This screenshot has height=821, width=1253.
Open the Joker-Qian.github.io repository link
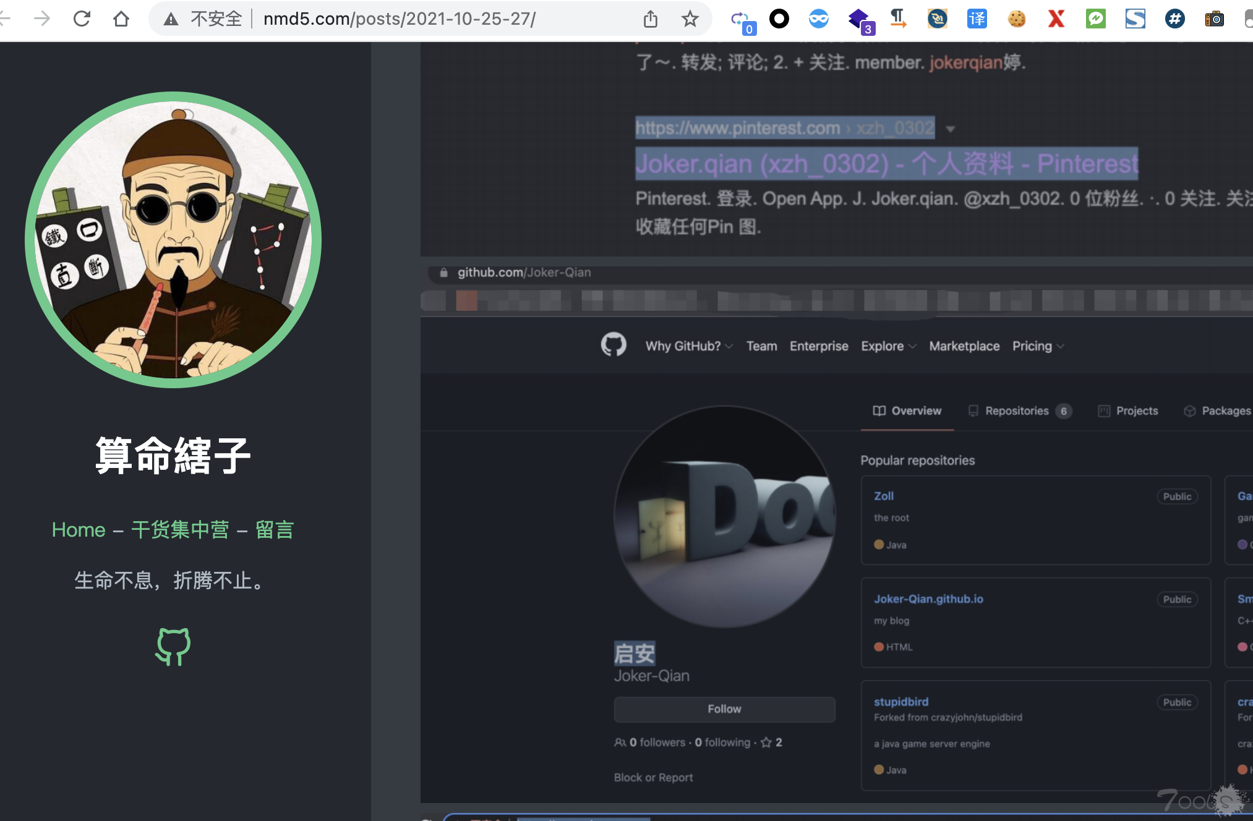(x=928, y=599)
